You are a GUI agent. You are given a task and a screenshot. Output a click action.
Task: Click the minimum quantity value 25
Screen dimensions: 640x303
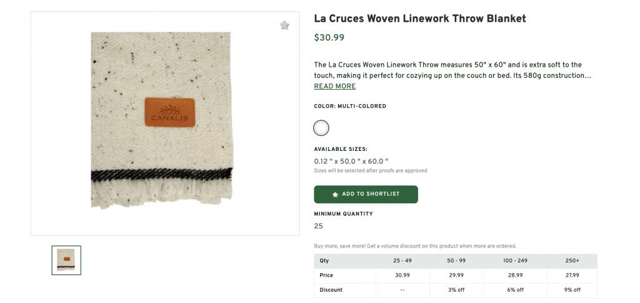coord(318,226)
